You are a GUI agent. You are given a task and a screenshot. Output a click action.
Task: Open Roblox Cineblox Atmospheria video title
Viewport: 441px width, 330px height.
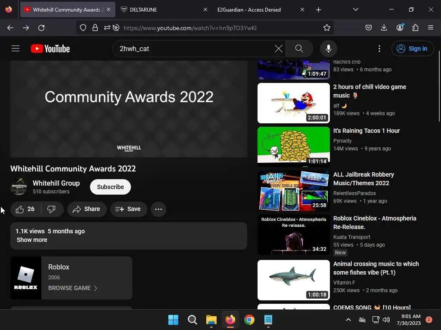click(x=375, y=223)
